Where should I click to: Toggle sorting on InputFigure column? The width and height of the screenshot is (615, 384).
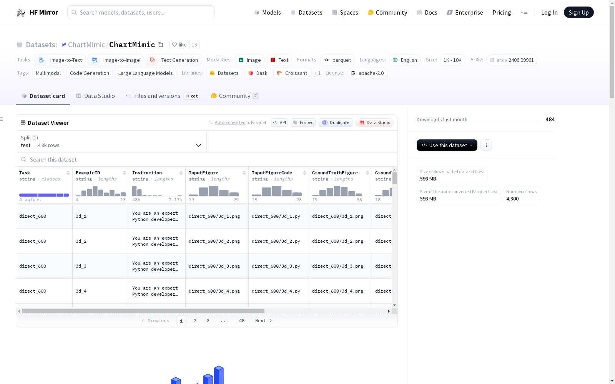[x=244, y=173]
